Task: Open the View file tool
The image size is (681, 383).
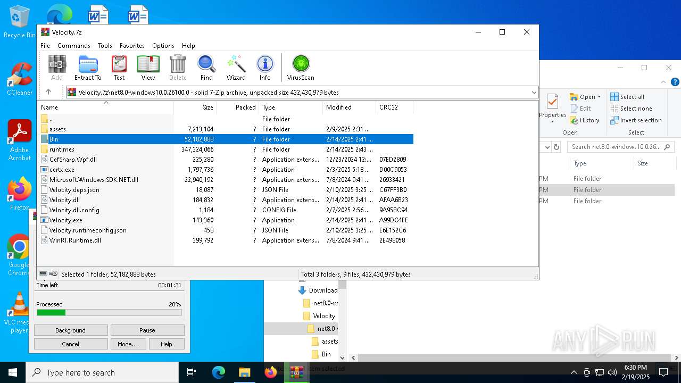Action: coord(148,68)
